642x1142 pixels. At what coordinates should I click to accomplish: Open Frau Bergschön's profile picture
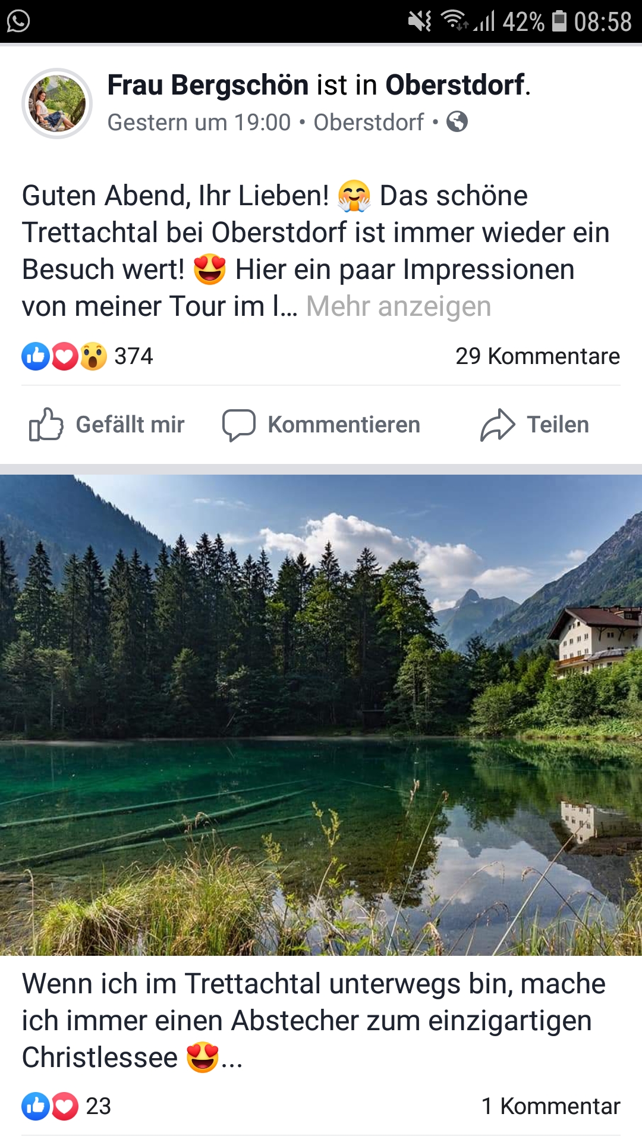57,103
